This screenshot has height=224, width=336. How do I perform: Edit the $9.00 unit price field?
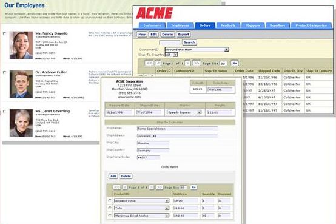186,201
